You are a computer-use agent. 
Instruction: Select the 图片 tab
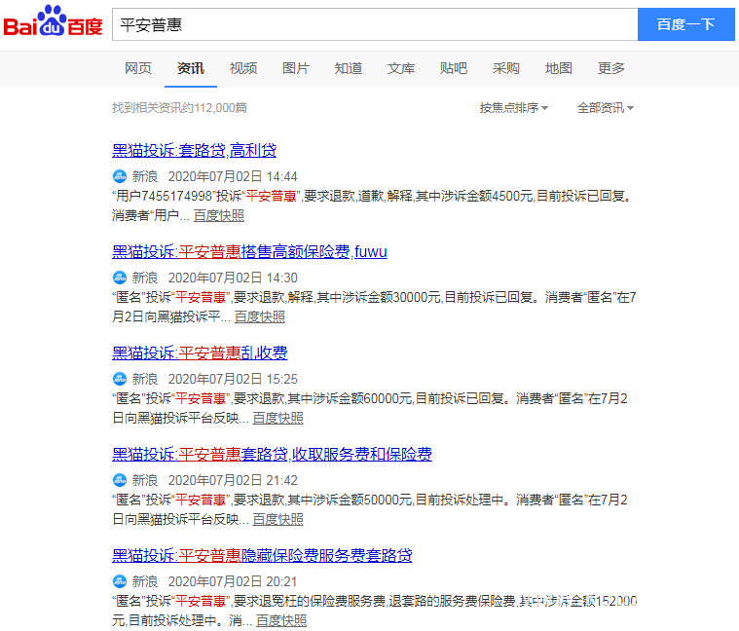(296, 68)
